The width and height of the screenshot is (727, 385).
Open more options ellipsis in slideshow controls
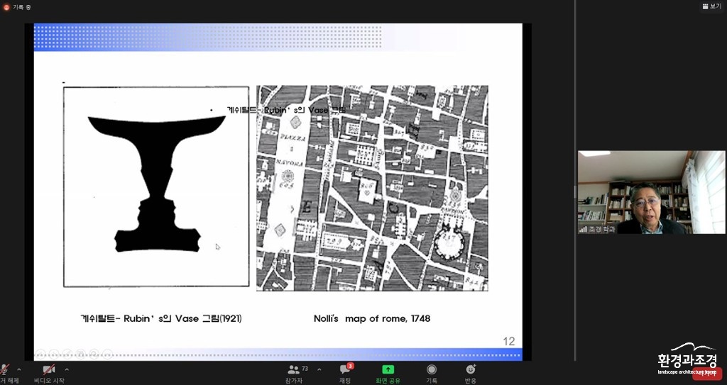point(108,355)
